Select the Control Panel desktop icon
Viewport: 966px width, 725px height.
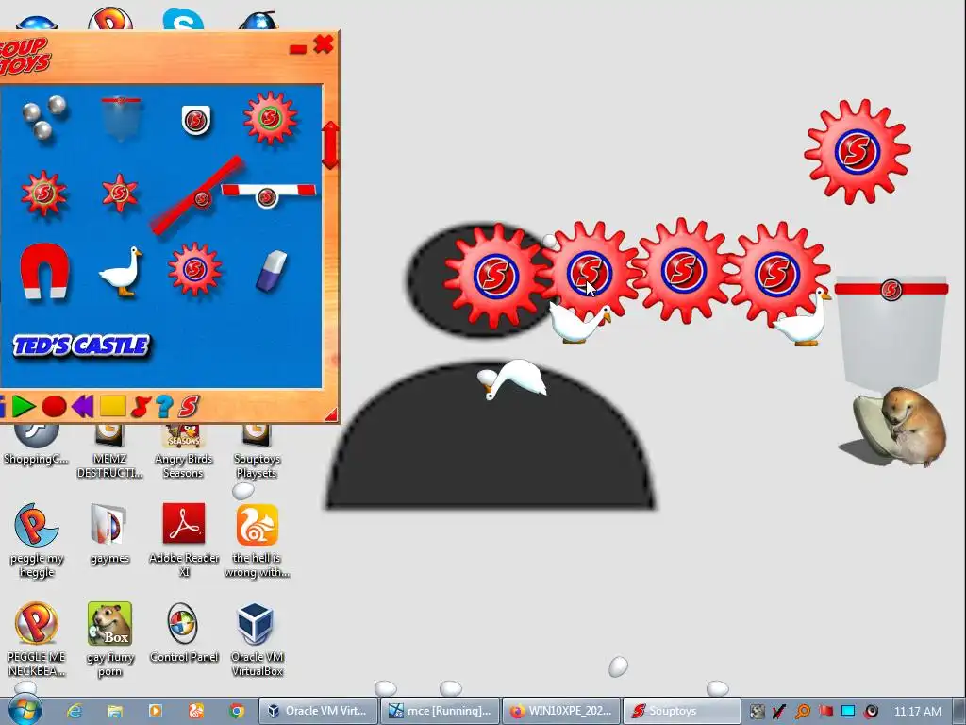click(184, 632)
